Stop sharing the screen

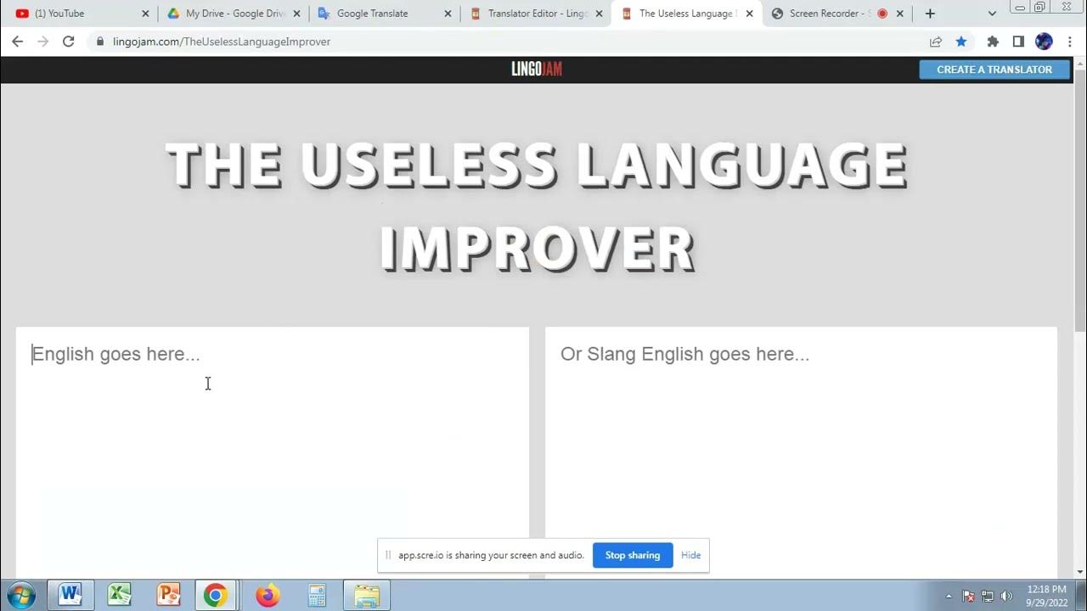[633, 555]
